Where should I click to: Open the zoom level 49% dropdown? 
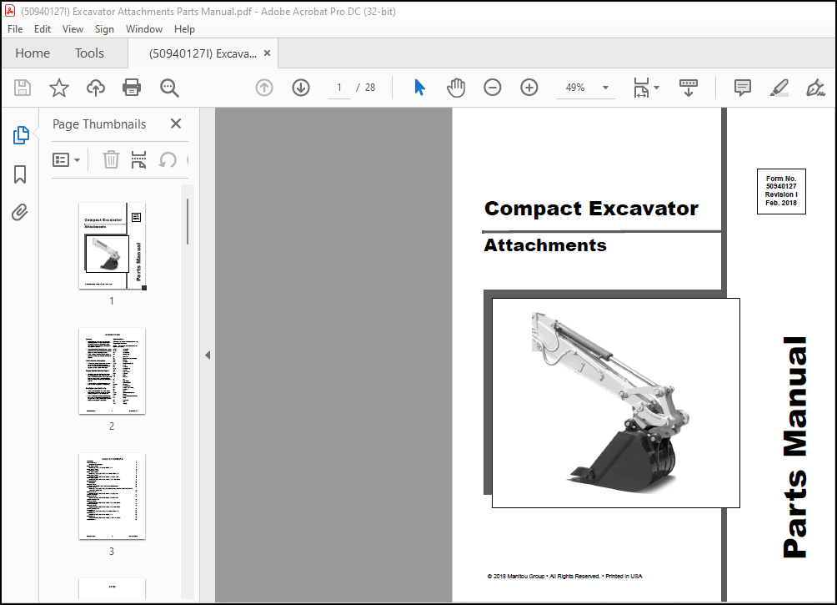click(x=605, y=88)
